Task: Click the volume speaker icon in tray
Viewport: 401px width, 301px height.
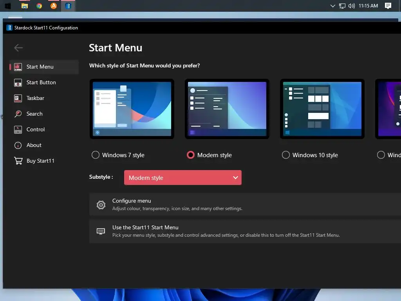Action: (351, 6)
